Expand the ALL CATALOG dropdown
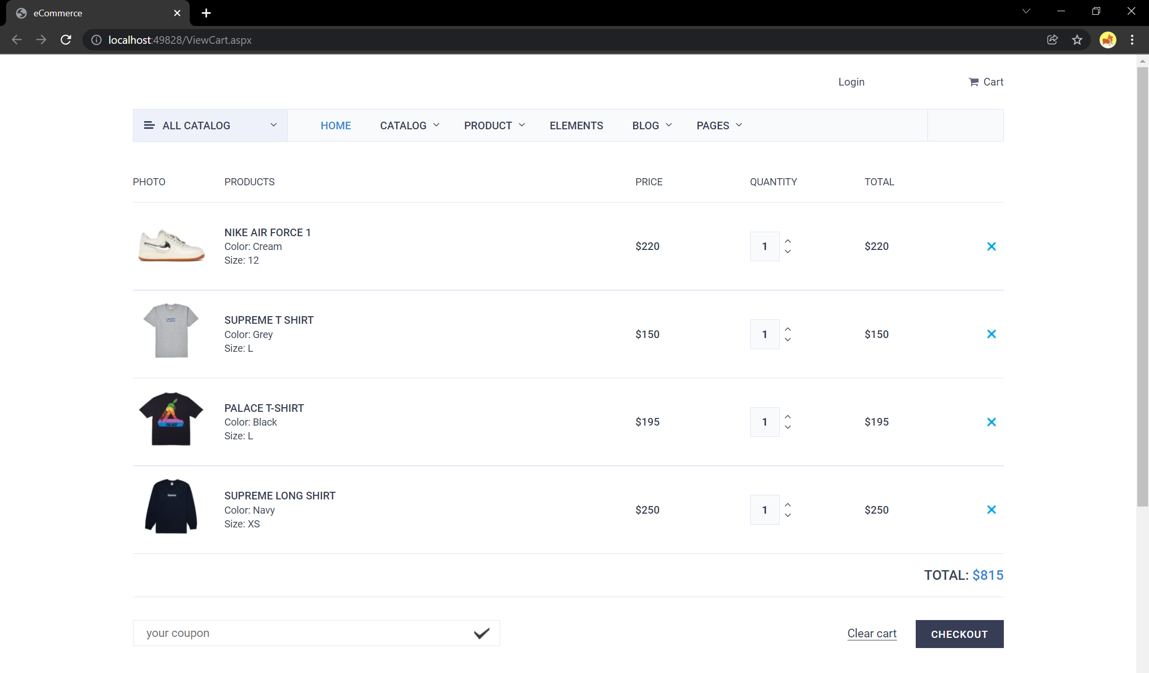Viewport: 1149px width, 673px height. click(x=210, y=125)
